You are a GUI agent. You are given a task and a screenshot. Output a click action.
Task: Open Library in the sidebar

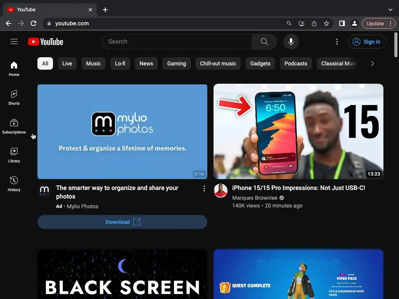click(14, 155)
